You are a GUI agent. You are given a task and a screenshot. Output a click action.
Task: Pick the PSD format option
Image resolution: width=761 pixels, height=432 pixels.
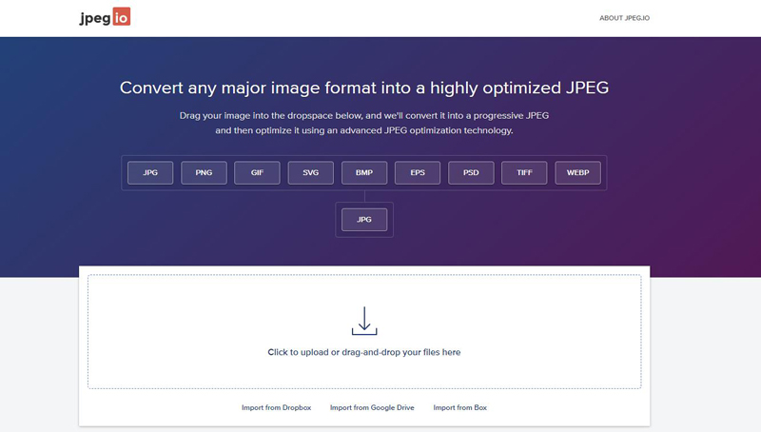coord(471,173)
